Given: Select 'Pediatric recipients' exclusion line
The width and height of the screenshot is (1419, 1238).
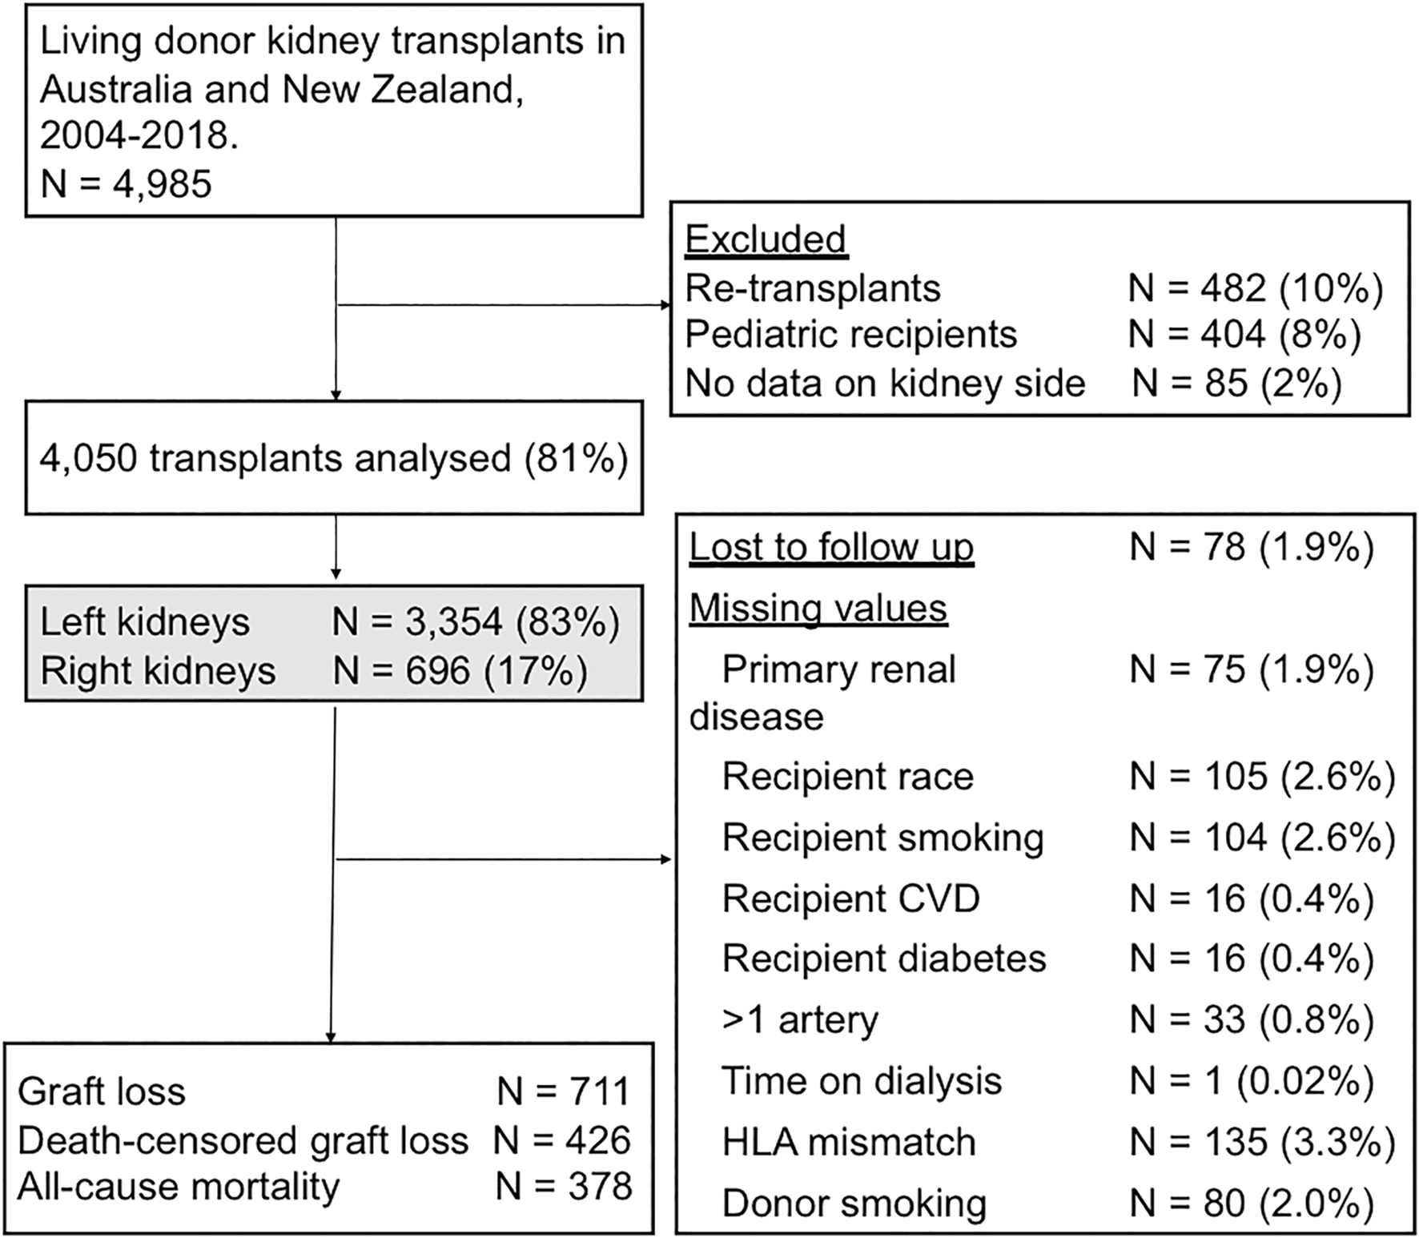Looking at the screenshot, I should coord(1023,335).
